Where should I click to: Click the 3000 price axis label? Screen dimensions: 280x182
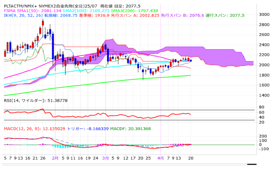coord(264,14)
